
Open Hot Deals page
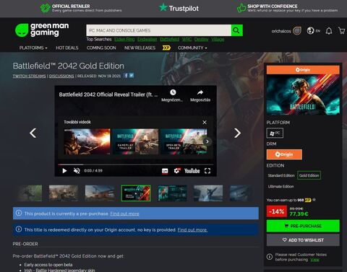[x=67, y=48]
